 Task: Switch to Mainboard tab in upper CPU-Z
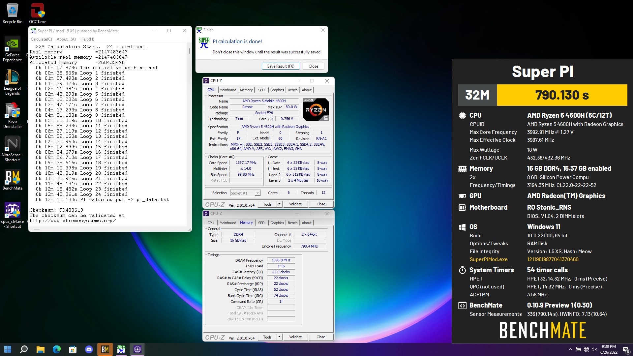(228, 90)
